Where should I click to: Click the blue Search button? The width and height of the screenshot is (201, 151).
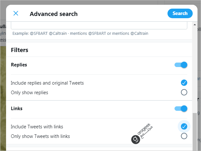coord(180,13)
